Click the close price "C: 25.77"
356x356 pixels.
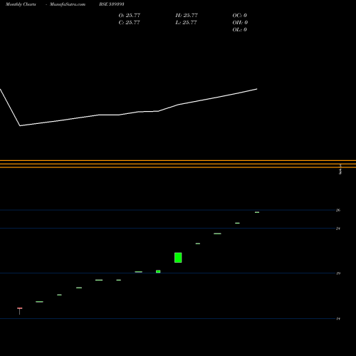point(129,22)
